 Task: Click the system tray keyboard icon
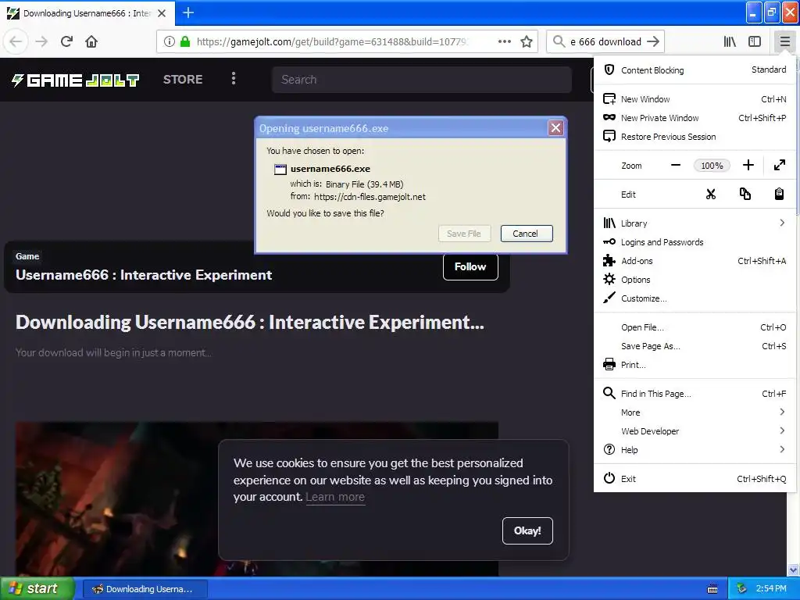point(712,589)
